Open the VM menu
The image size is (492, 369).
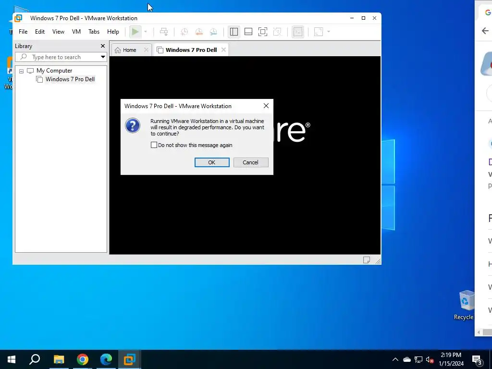(x=76, y=32)
